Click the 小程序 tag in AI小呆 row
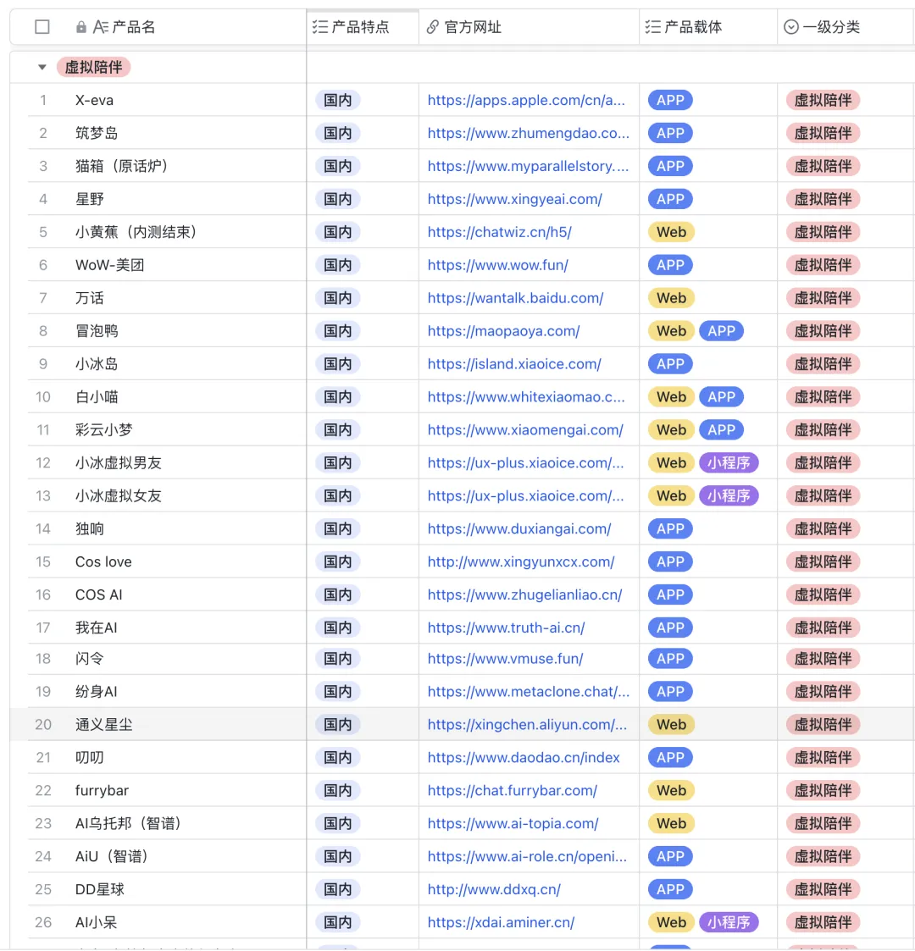 coord(729,922)
